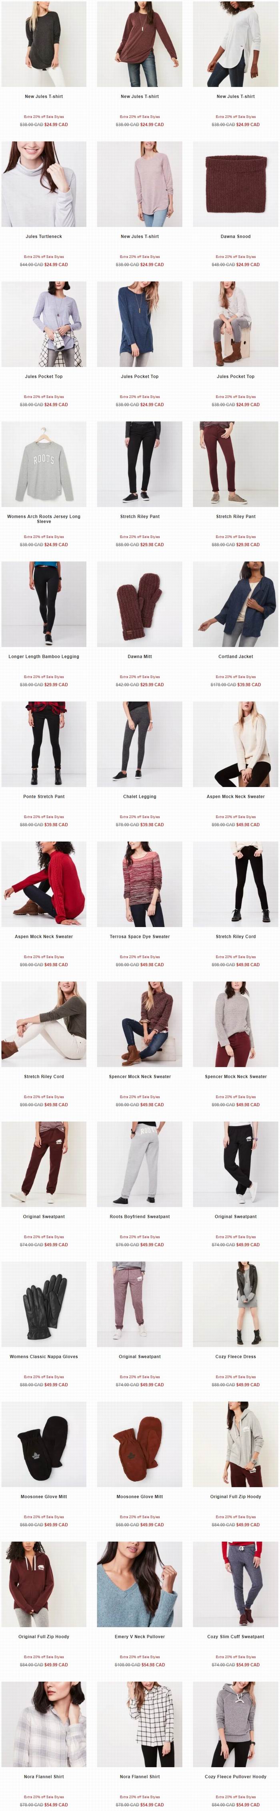Open the Womens Arch Roots Jersey photo

tap(44, 463)
